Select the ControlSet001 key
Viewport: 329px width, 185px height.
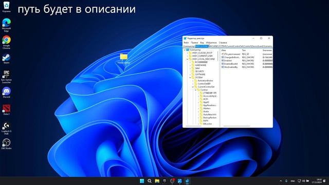(204, 84)
